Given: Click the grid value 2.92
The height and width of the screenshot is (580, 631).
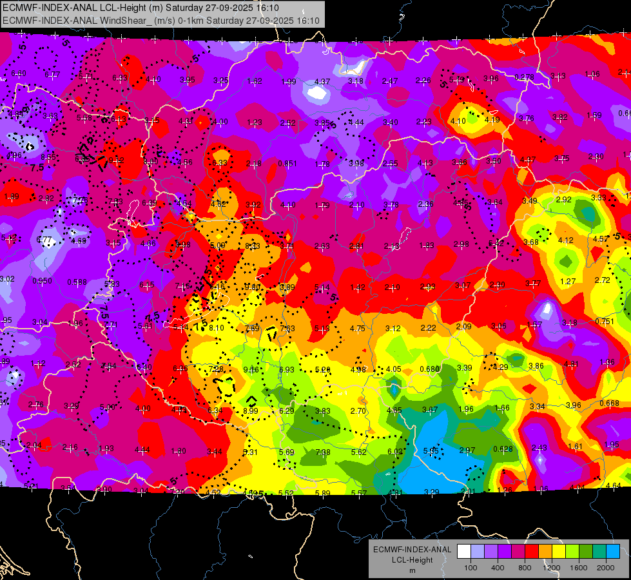Looking at the screenshot, I should [564, 200].
